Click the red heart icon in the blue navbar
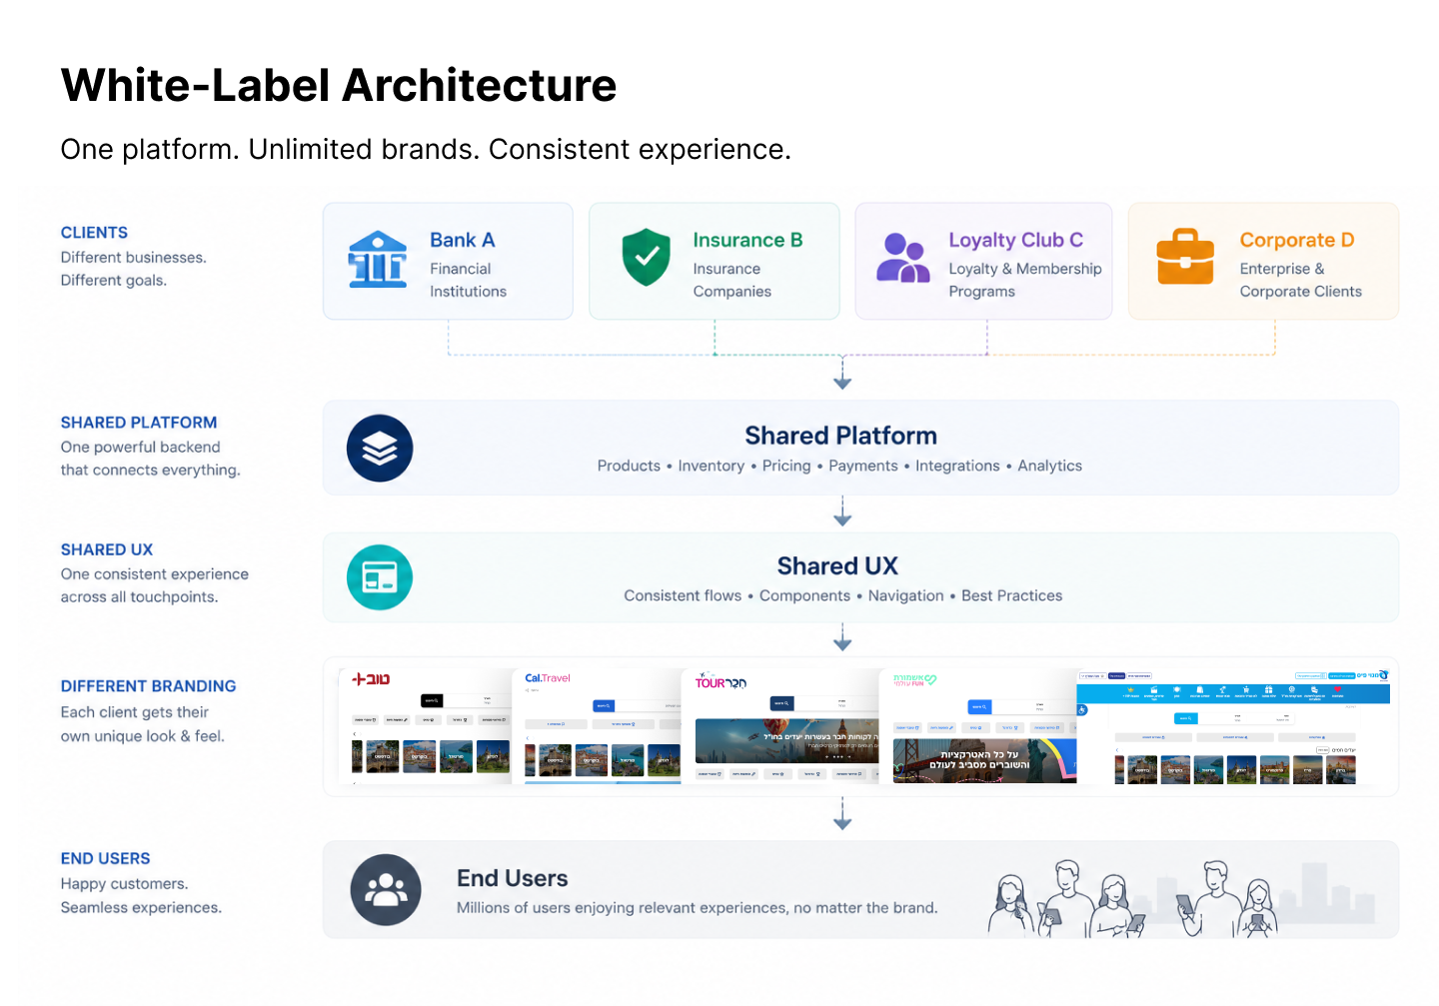This screenshot has width=1439, height=1006. [x=1337, y=688]
